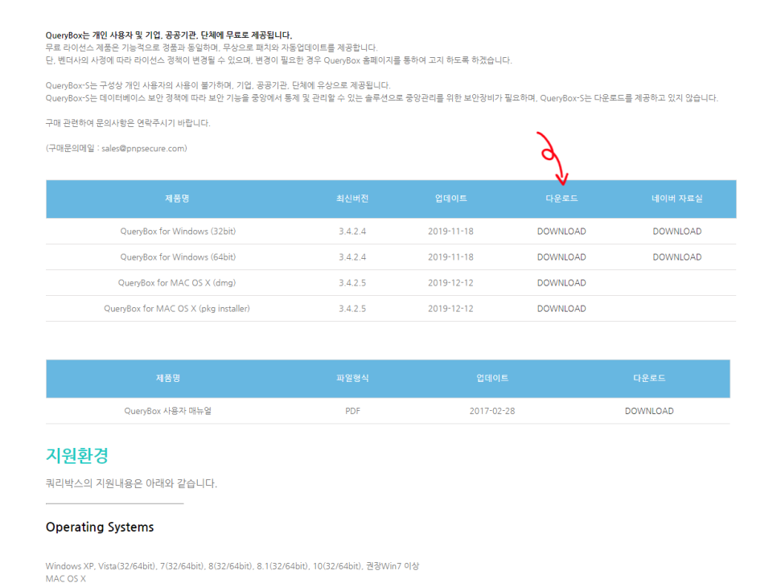Click the '구매 관련하여 문의사항은' line
The height and width of the screenshot is (583, 777).
tap(128, 123)
